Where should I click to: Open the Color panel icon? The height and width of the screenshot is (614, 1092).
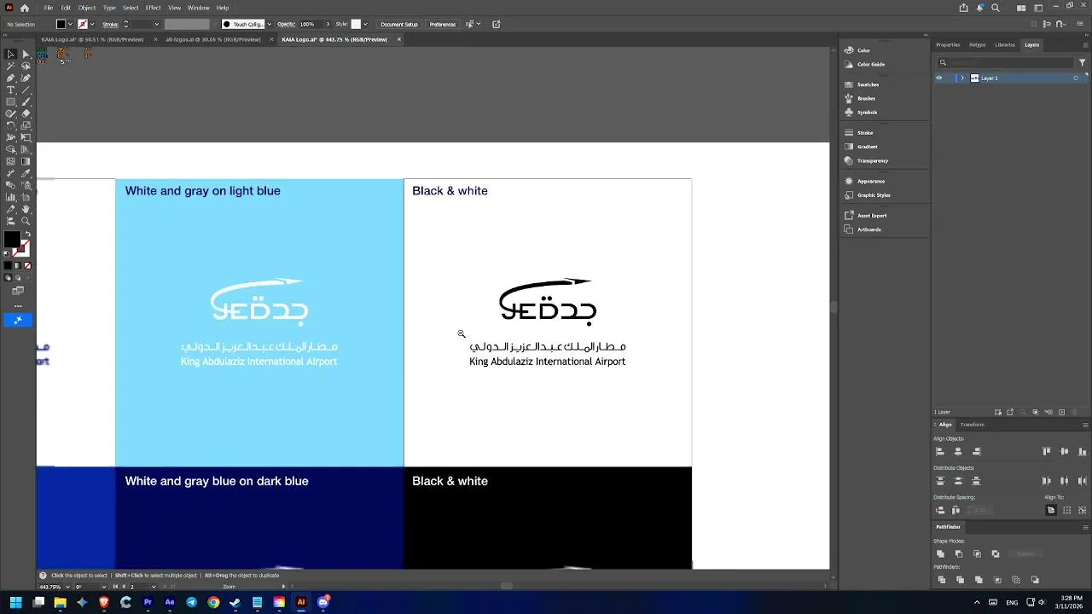pos(849,50)
